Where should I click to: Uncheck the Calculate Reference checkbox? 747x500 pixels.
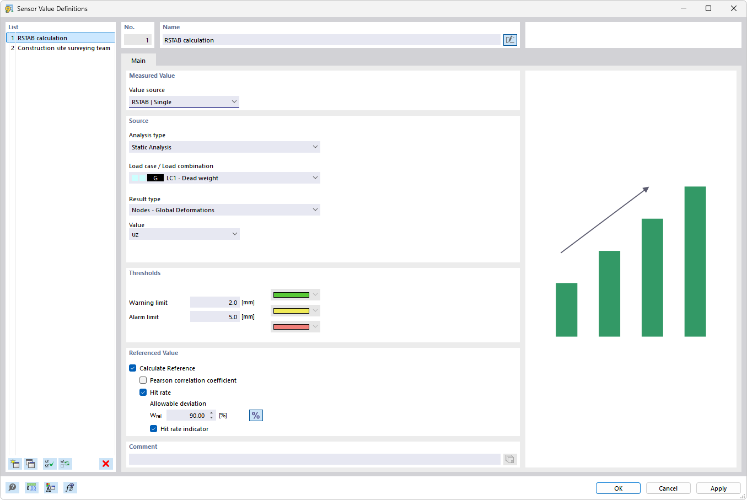pos(132,368)
